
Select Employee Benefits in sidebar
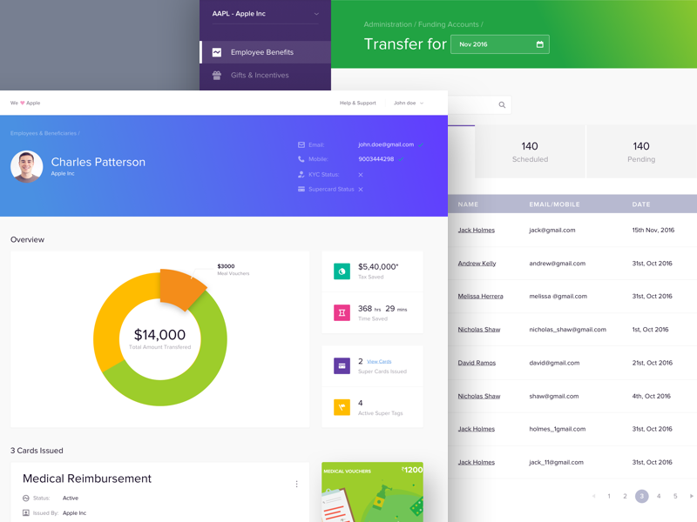click(x=261, y=52)
